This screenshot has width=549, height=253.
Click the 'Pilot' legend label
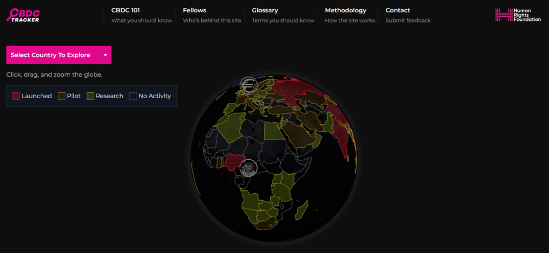pos(74,96)
